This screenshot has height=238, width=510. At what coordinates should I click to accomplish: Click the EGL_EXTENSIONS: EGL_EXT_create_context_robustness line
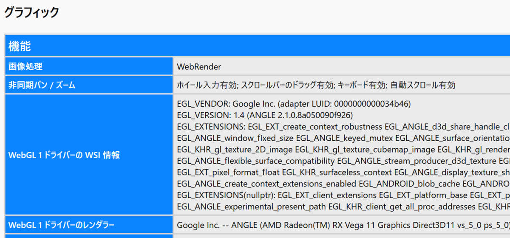[343, 127]
